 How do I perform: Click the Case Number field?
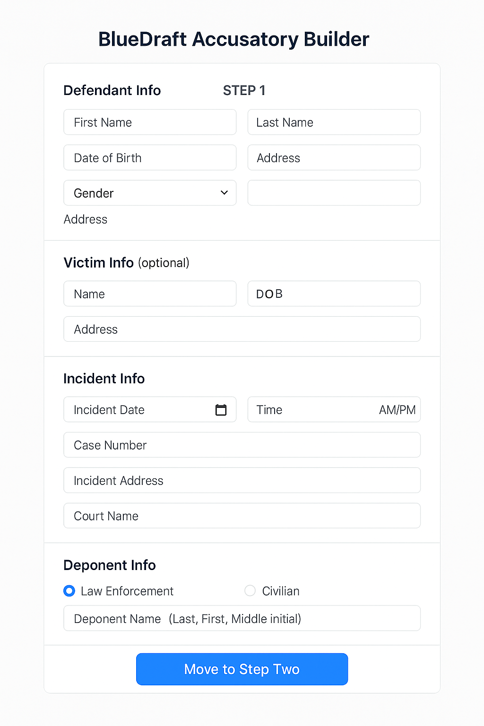click(242, 445)
